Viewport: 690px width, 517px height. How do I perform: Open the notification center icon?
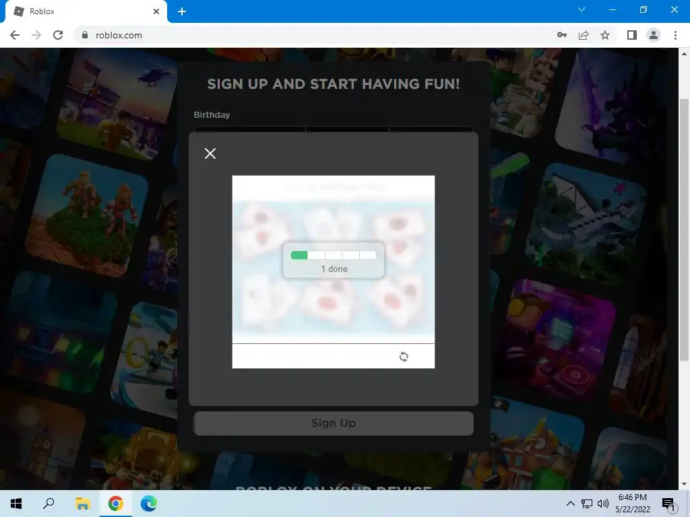click(x=668, y=504)
